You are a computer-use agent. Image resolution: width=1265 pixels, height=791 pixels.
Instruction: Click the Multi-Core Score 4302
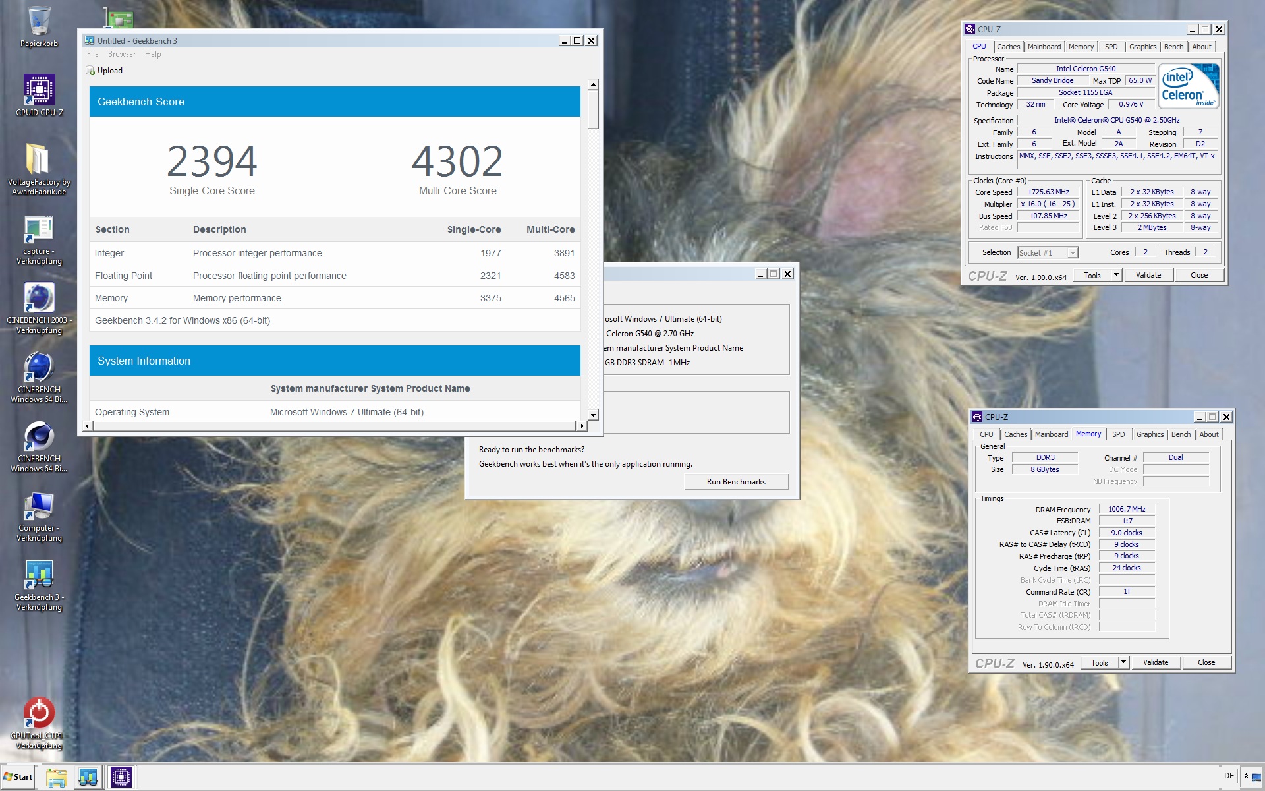[457, 161]
